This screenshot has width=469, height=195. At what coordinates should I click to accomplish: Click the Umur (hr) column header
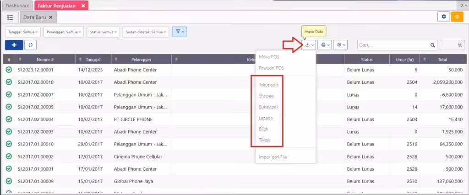[404, 59]
